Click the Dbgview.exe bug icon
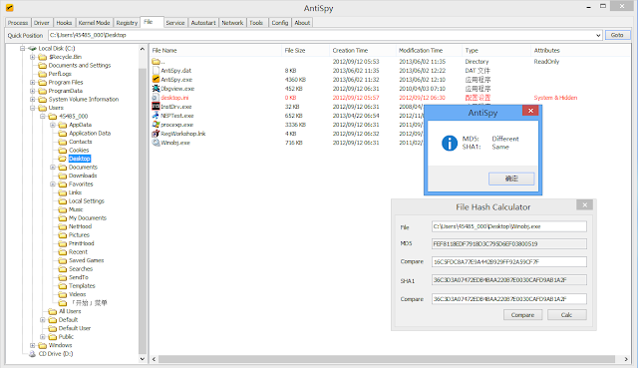Image resolution: width=638 pixels, height=368 pixels. tap(156, 89)
